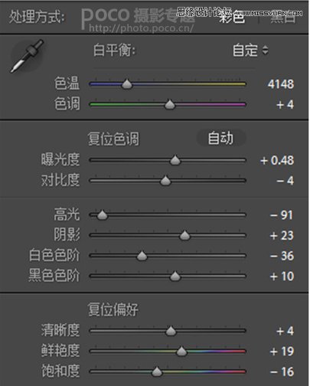
Task: Click the 复位偏好 reset label
Action: pyautogui.click(x=113, y=309)
